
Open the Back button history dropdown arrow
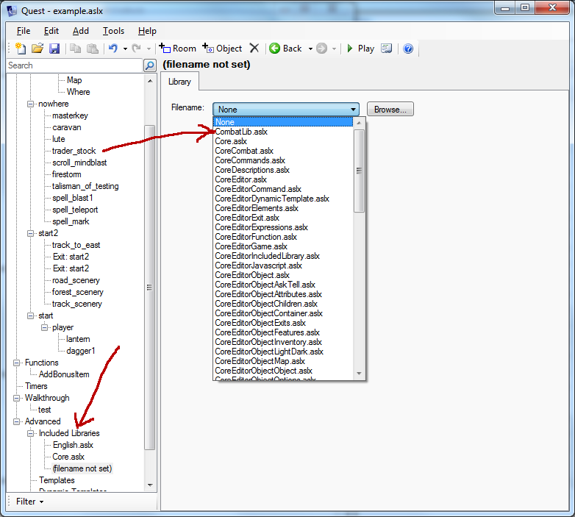coord(310,49)
